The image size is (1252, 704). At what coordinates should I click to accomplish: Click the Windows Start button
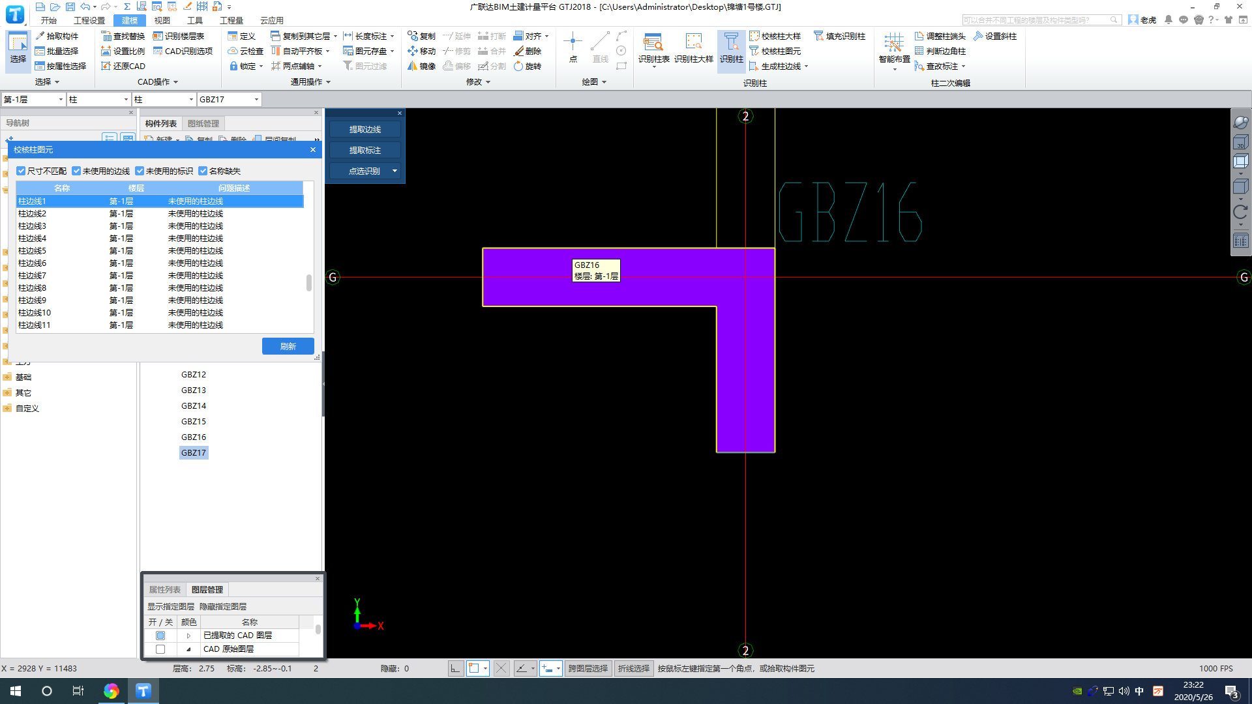[x=16, y=691]
